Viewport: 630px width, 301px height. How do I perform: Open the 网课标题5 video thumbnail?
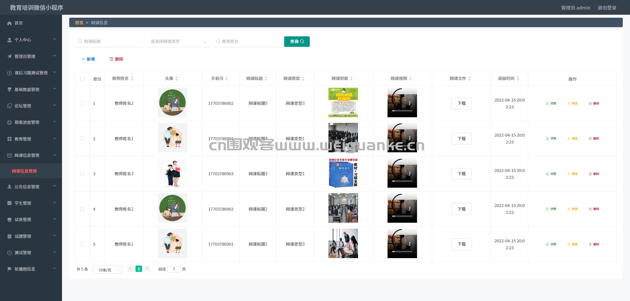(x=402, y=103)
